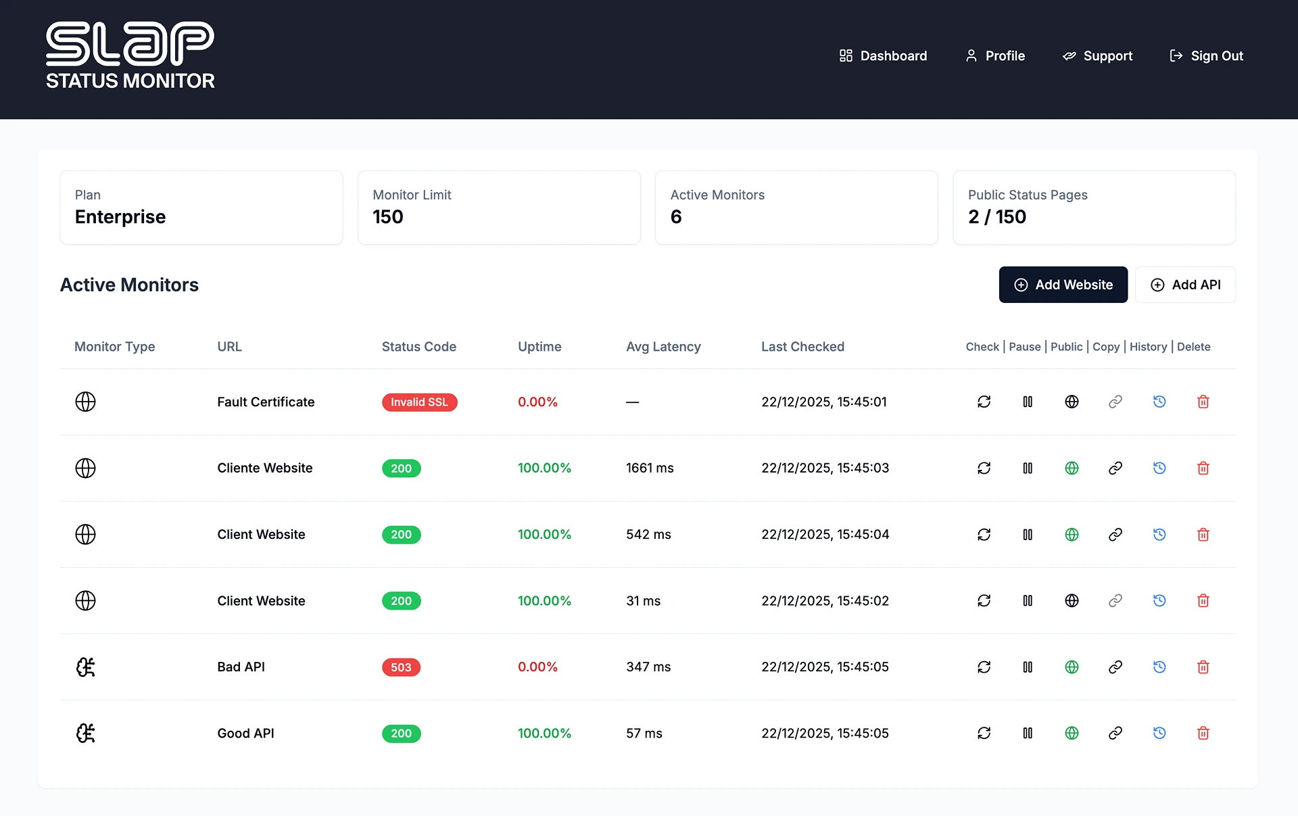Click the Add API button
This screenshot has width=1298, height=816.
click(1185, 285)
